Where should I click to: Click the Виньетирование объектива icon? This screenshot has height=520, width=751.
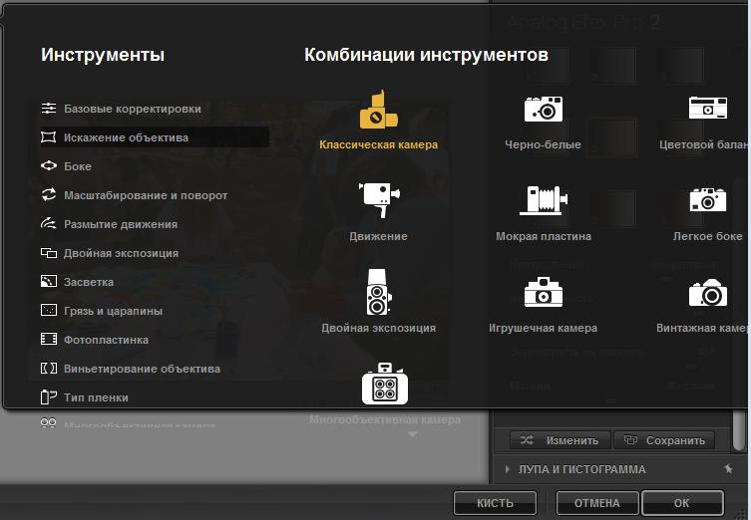(49, 368)
